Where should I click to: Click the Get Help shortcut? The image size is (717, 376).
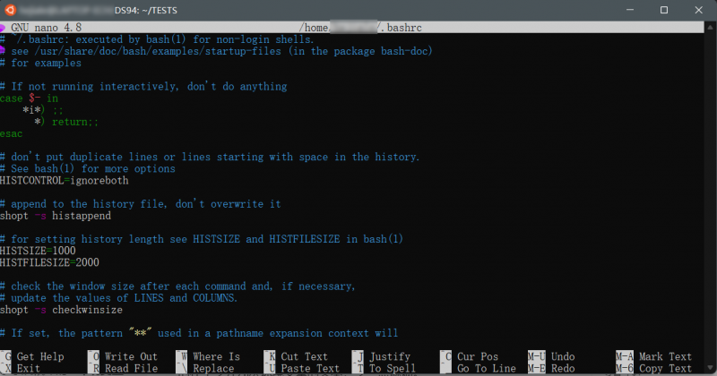tap(40, 356)
